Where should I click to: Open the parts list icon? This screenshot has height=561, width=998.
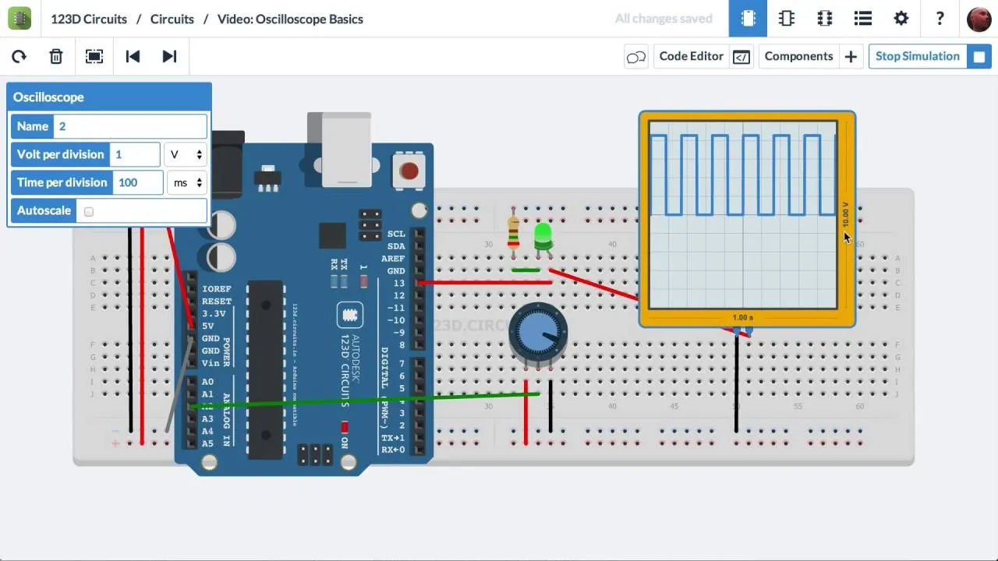click(862, 18)
